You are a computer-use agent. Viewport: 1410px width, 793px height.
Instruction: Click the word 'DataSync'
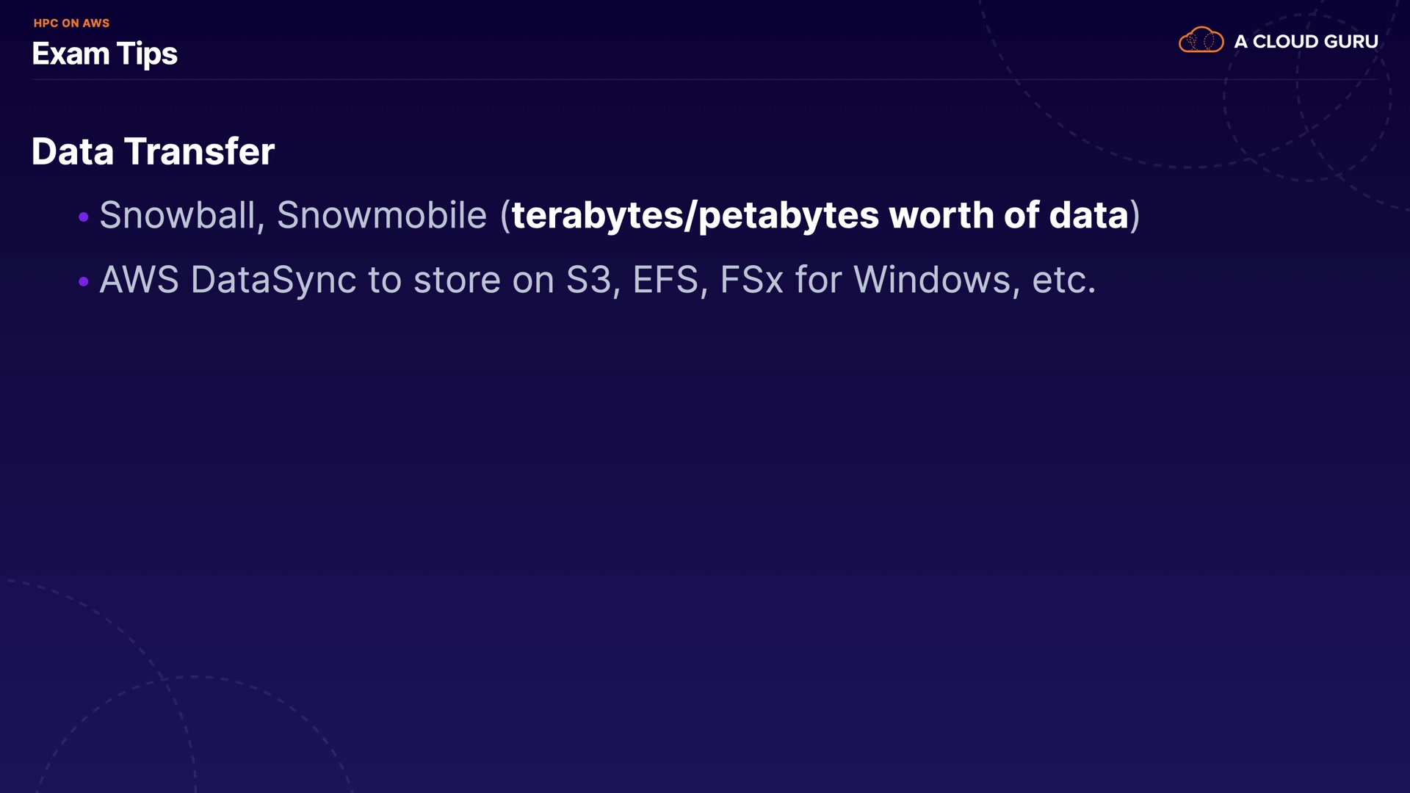tap(273, 280)
